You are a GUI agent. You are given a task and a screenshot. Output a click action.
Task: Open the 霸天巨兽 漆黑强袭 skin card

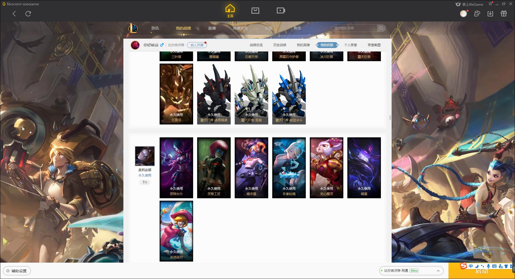tap(214, 94)
